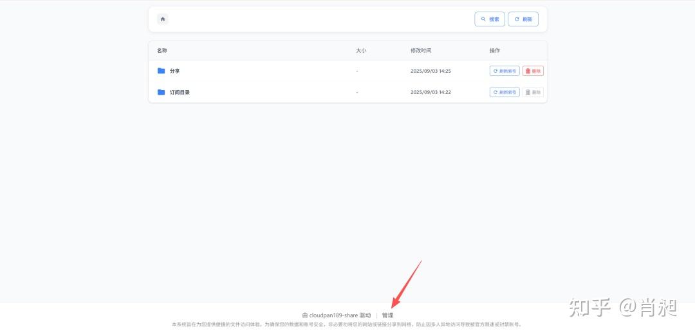This screenshot has width=695, height=336.
Task: Open the 管理 admin link in footer
Action: click(x=387, y=315)
